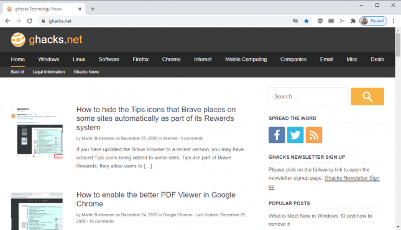Open the Facebook share icon
Viewport: 401px width, 230px height.
click(277, 135)
